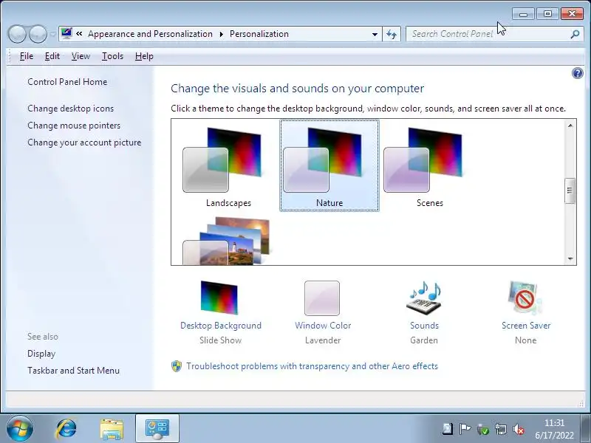Open the File menu
The height and width of the screenshot is (443, 591).
point(27,56)
